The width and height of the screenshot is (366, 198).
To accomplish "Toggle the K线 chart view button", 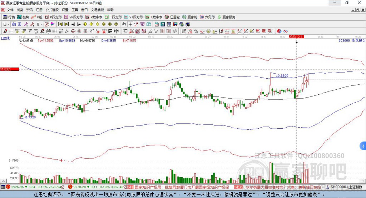I will pyautogui.click(x=37, y=17).
